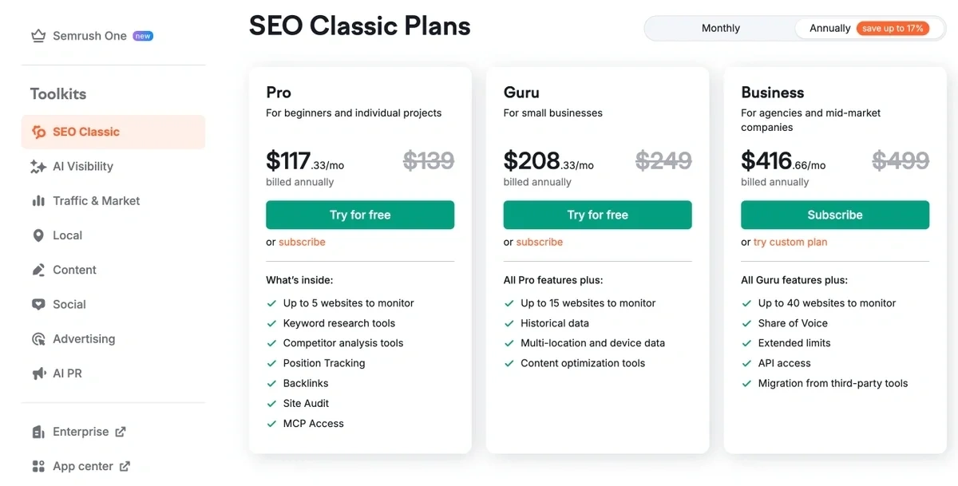Follow the Guru plan subscribe link
Viewport: 958px width, 486px height.
pos(540,242)
